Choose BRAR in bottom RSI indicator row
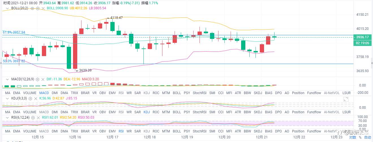This screenshot has height=142, width=373. click(85, 131)
